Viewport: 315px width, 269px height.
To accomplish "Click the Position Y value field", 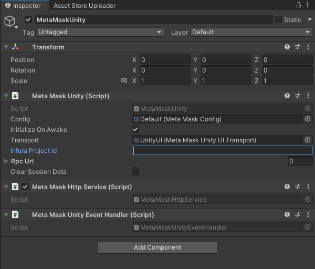I will pyautogui.click(x=226, y=60).
